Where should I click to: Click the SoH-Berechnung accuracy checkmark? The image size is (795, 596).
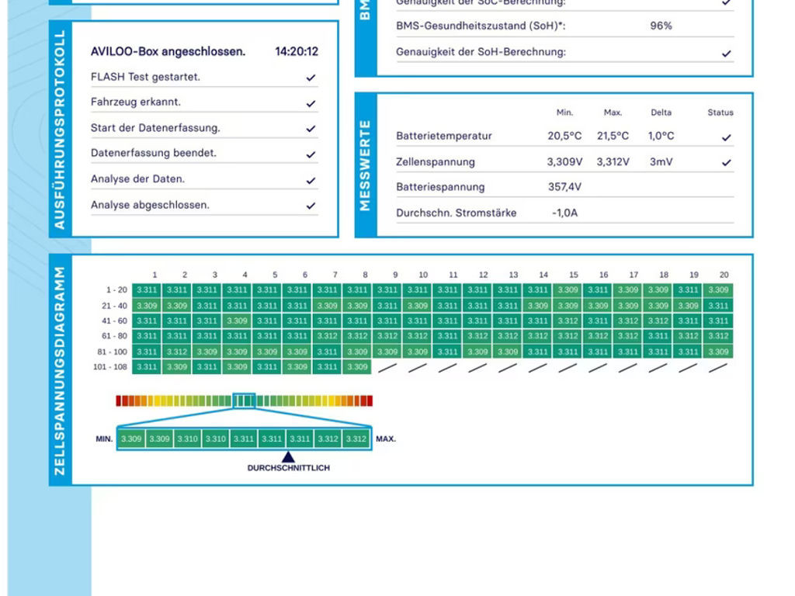[x=726, y=54]
